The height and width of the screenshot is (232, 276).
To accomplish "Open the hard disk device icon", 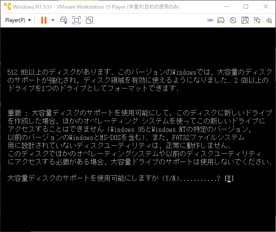I will pyautogui.click(x=221, y=20).
